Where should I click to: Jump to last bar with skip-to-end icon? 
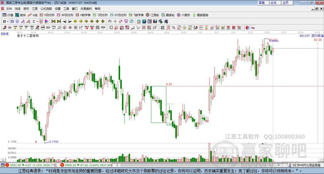click(59, 21)
